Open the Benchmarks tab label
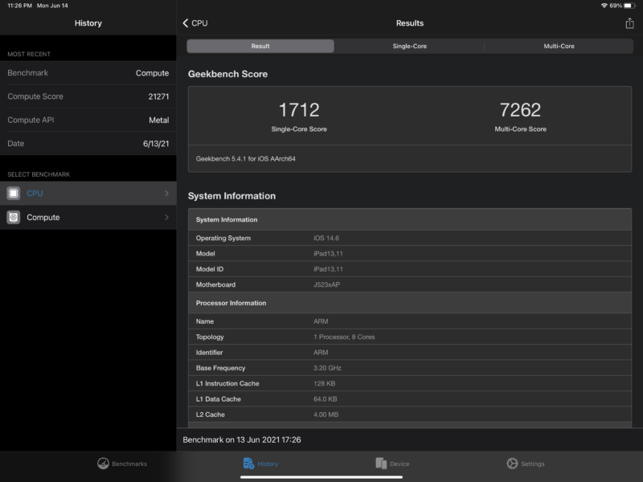Viewport: 643px width, 482px height. (x=129, y=464)
